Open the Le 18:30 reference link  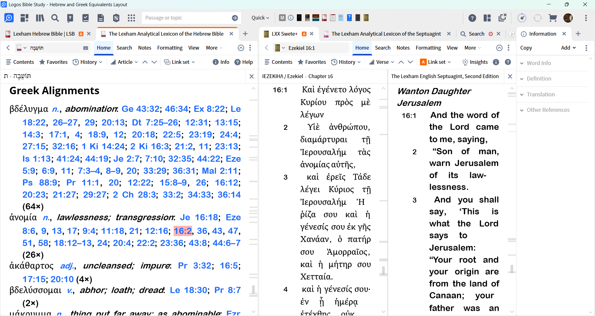pos(188,290)
